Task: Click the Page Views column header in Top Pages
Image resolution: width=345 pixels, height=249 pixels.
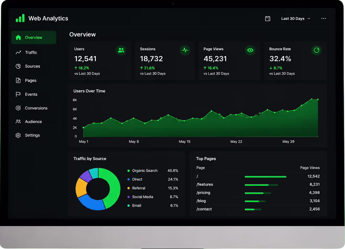Action: [x=310, y=168]
